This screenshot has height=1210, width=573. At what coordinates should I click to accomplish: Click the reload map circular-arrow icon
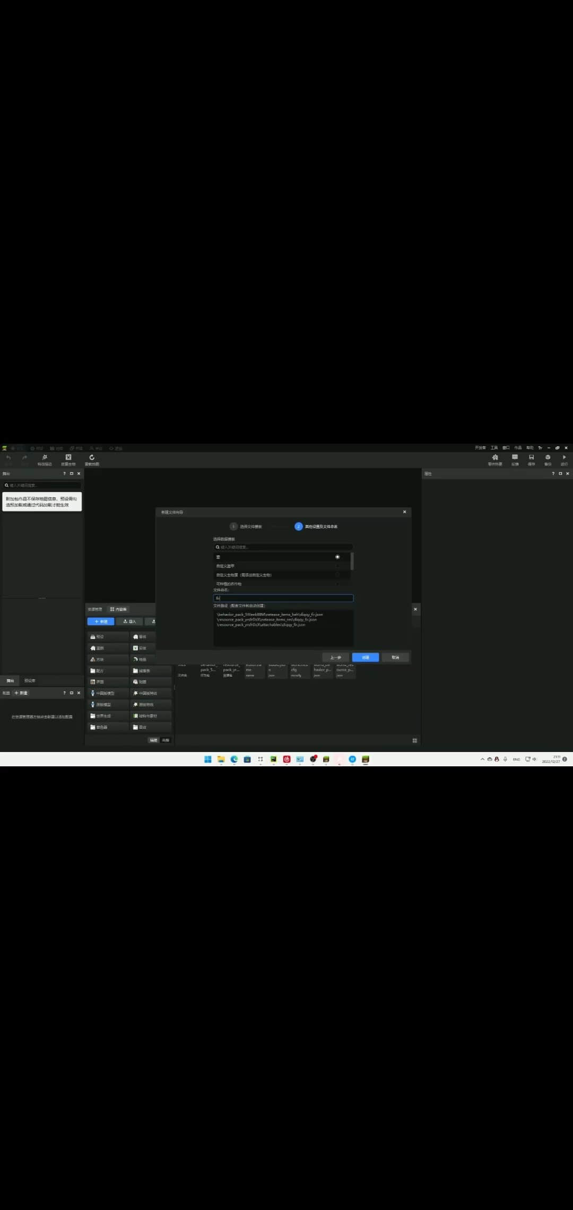point(92,457)
